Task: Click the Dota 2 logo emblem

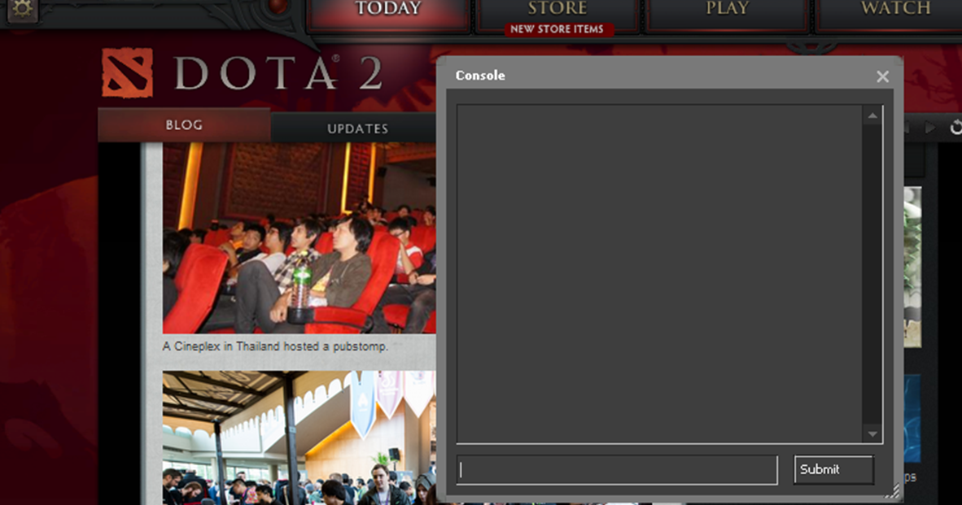Action: coord(127,73)
